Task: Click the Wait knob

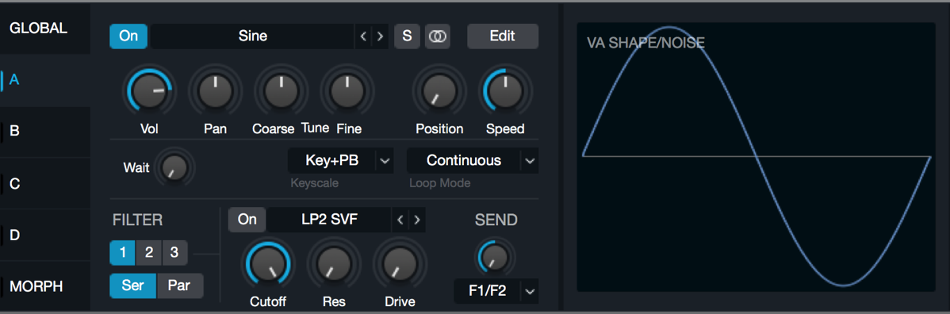Action: 174,167
